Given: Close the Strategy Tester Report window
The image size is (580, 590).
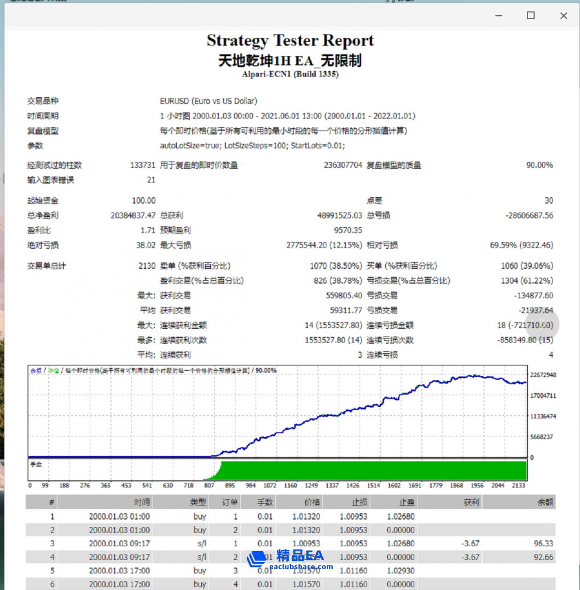Looking at the screenshot, I should 563,15.
